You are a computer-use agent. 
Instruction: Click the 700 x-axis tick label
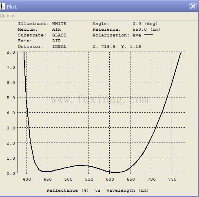(x=151, y=179)
